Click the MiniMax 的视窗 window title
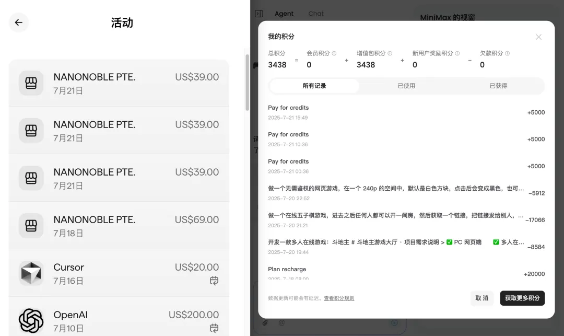The image size is (564, 336). tap(448, 17)
